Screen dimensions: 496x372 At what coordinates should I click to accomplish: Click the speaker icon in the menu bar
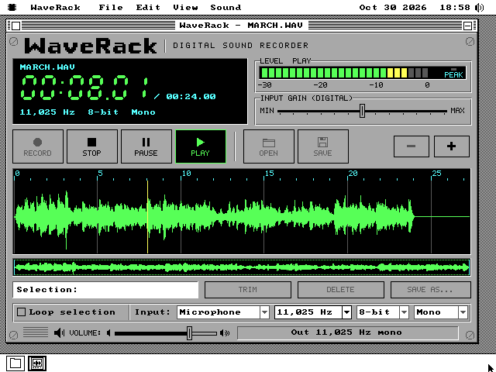click(x=480, y=7)
